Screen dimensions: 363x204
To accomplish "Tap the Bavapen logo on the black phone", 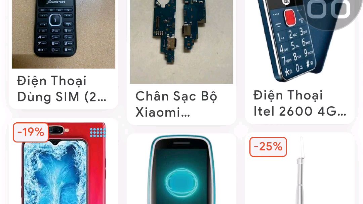I will (x=56, y=2).
